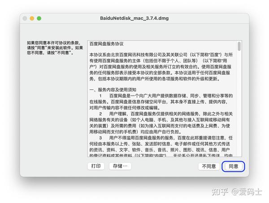
Task: Click the 一、服务内容及使用须知 section heading
Action: (113, 90)
